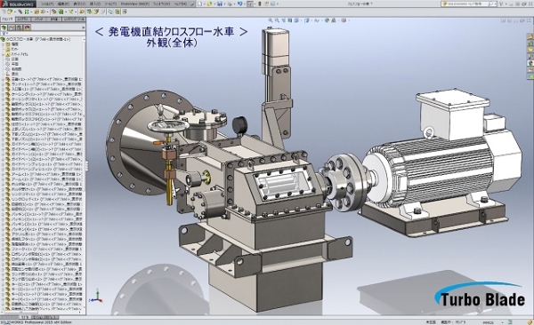Viewport: 534px width, 325px height.
Task: Open Design Library in right task pane
Action: click(530, 43)
